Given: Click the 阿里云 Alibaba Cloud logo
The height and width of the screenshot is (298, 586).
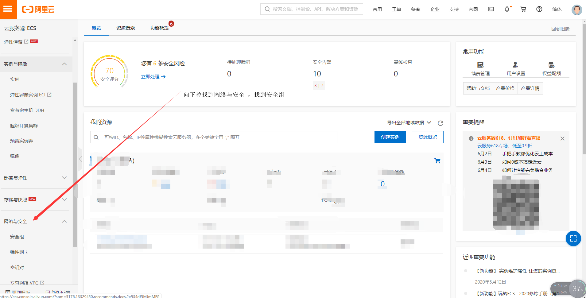Looking at the screenshot, I should (37, 9).
